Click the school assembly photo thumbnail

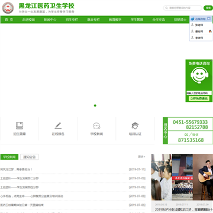[182, 177]
